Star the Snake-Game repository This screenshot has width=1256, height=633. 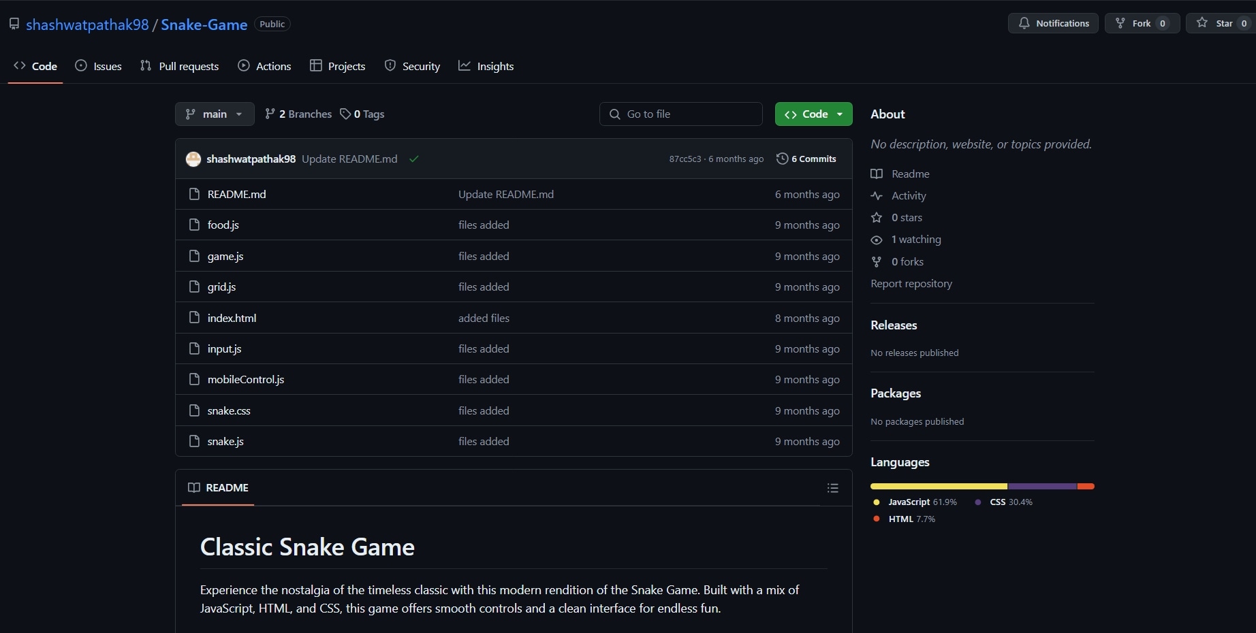click(1219, 23)
